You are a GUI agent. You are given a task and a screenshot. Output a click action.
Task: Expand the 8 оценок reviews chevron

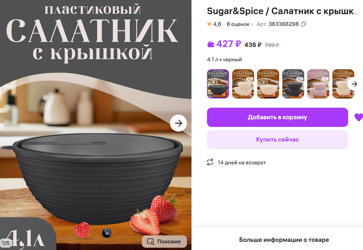(x=252, y=24)
